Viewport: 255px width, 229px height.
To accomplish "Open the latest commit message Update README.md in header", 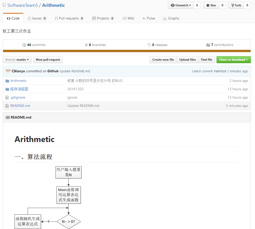I will 75,71.
